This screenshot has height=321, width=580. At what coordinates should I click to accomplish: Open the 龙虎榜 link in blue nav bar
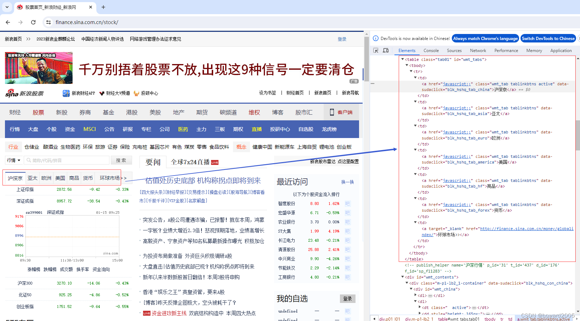pos(329,129)
